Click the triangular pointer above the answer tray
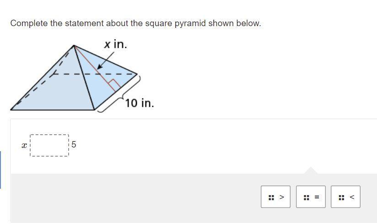 311,170
